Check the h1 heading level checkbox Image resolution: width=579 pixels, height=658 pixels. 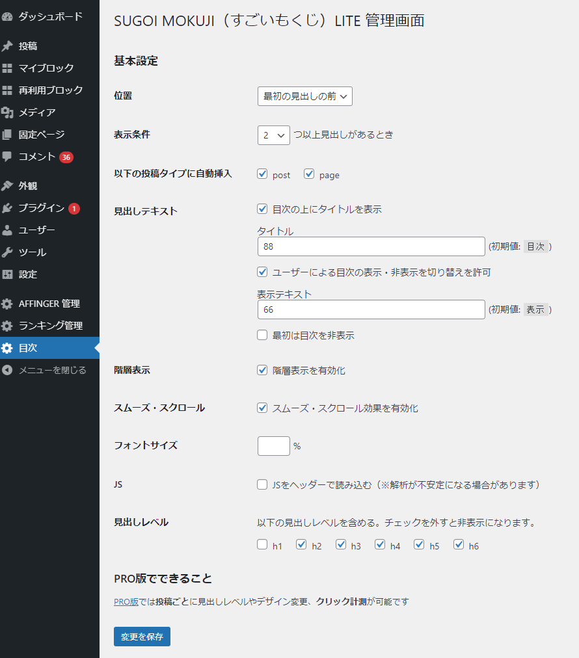tap(262, 545)
